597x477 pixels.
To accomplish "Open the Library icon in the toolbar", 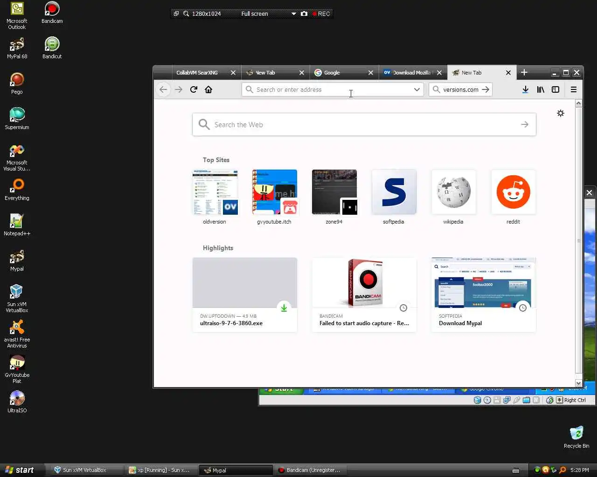I will pyautogui.click(x=541, y=89).
